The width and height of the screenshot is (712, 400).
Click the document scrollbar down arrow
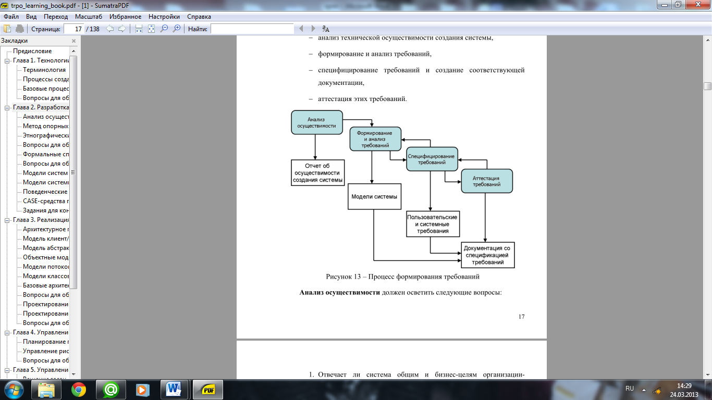point(707,375)
